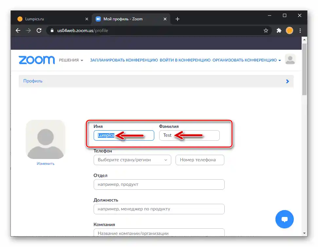The width and height of the screenshot is (318, 247).
Task: Open a new browser tab
Action: click(178, 19)
